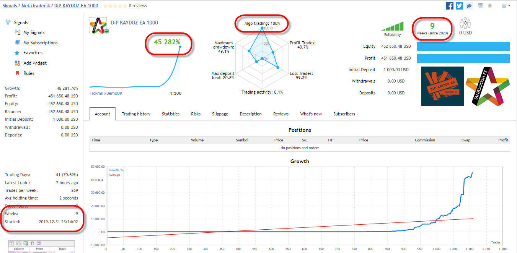
Task: Open My Signals in sidebar
Action: [x=34, y=32]
